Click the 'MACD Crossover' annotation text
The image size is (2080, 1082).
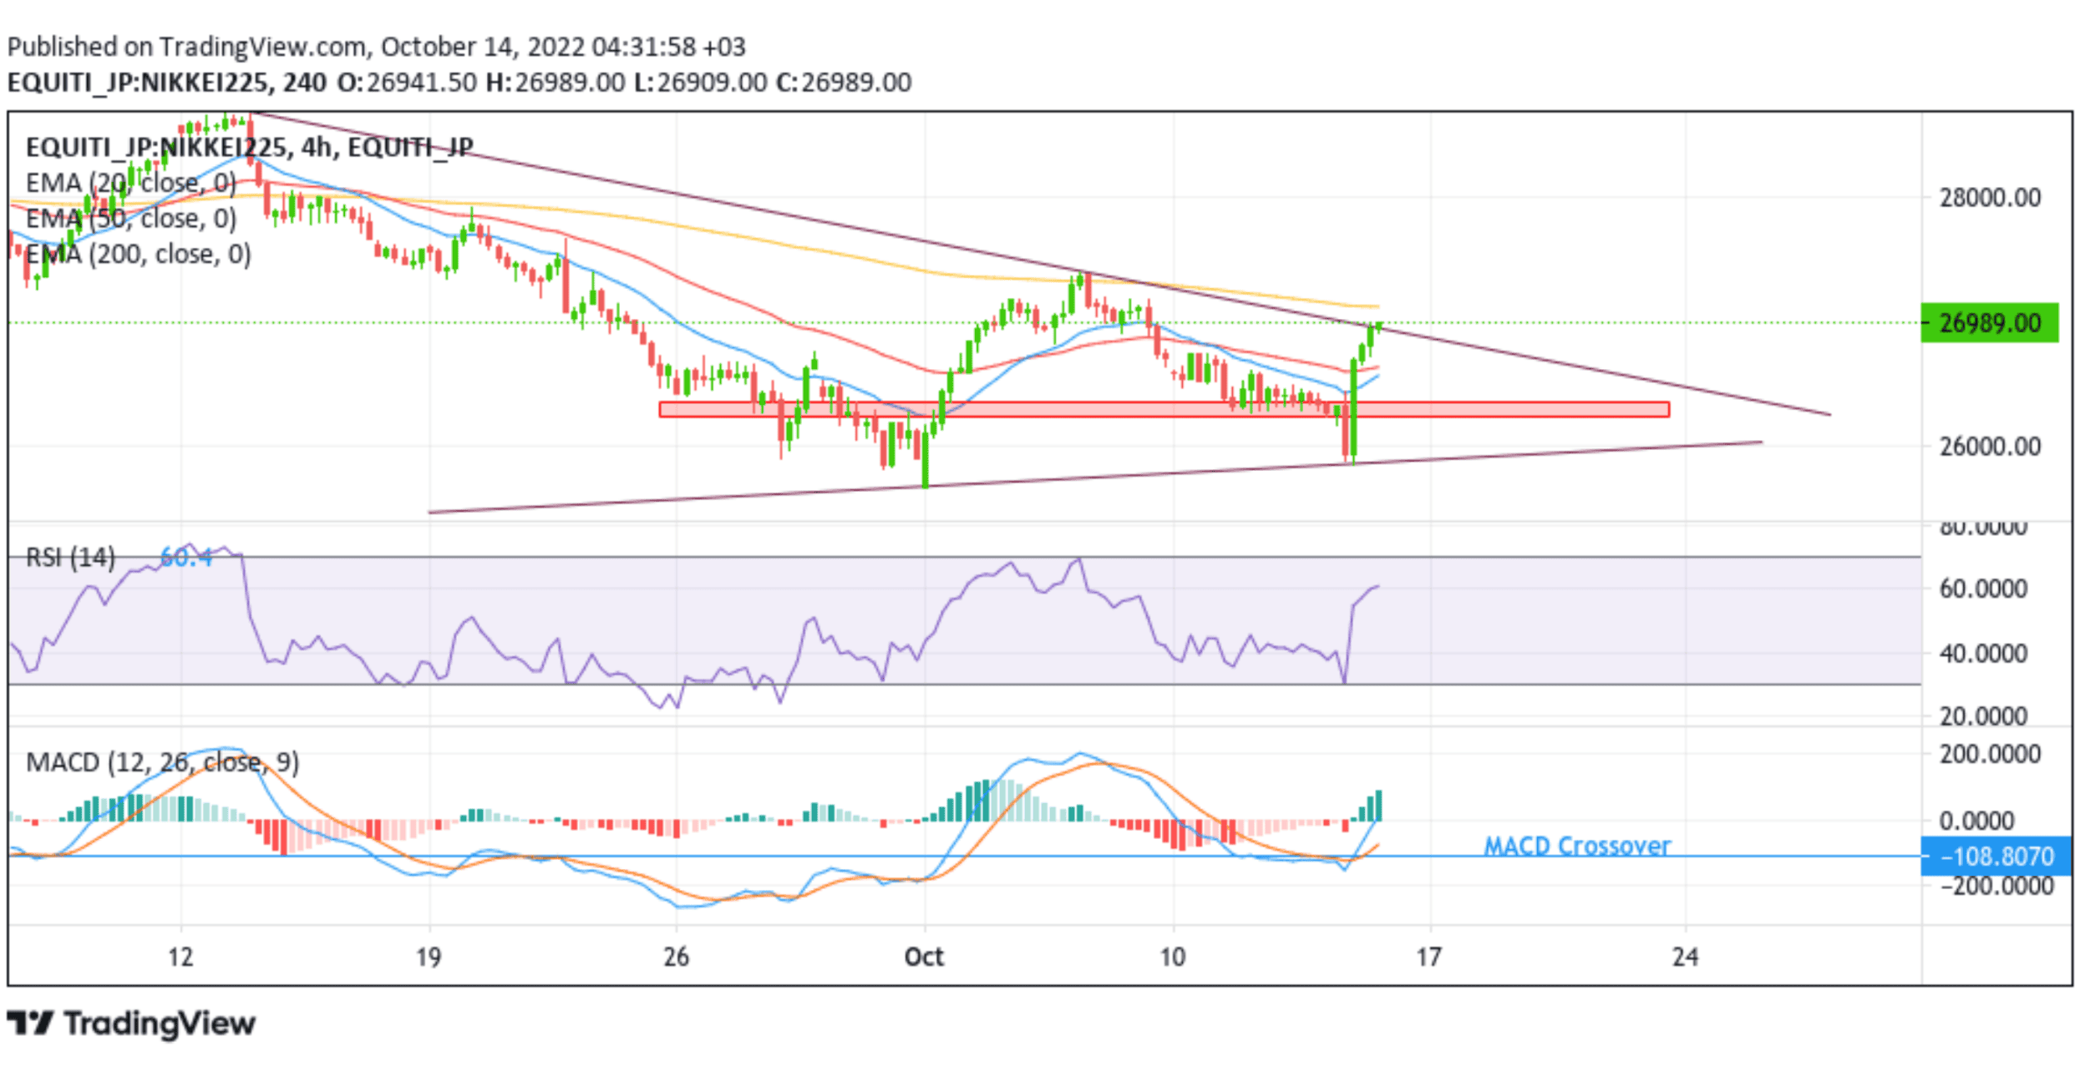[x=1577, y=846]
